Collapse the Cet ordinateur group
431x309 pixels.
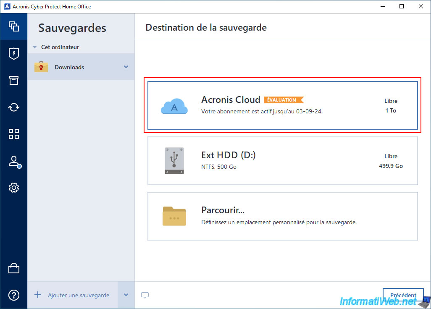34,47
